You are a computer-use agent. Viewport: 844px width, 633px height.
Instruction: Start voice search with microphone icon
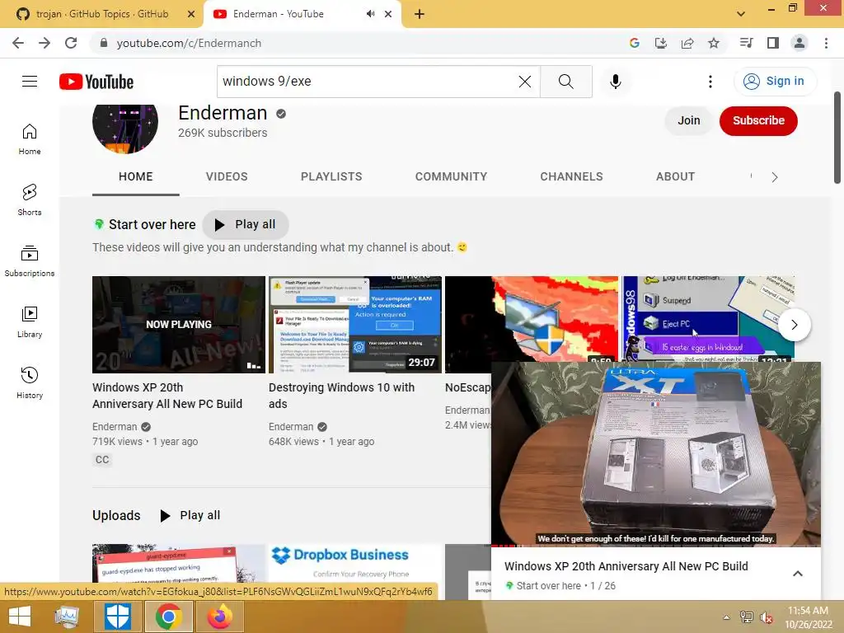tap(616, 82)
